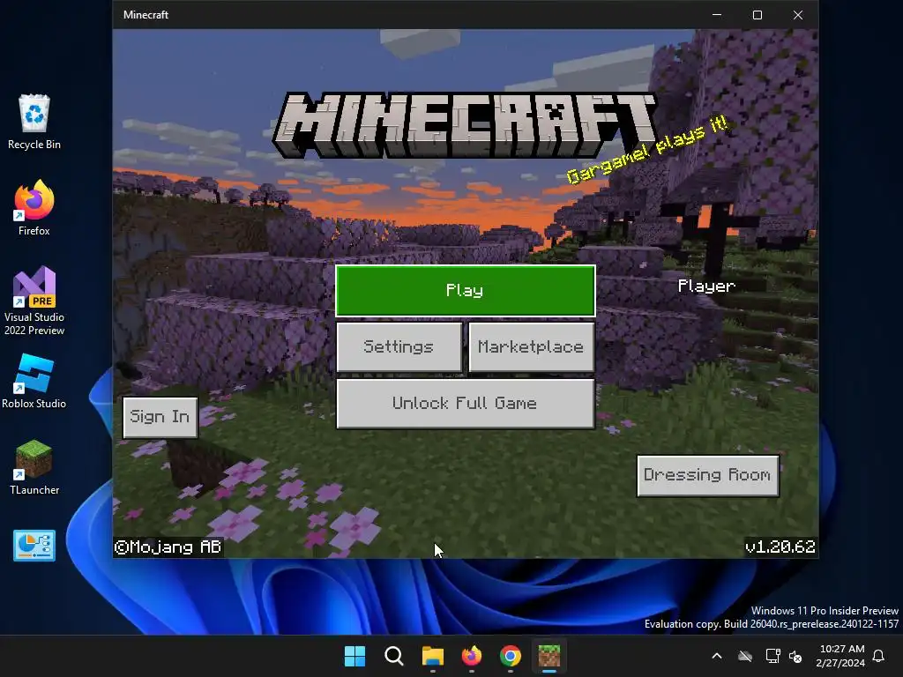Start the game with the Play button
Image resolution: width=903 pixels, height=677 pixels.
click(466, 291)
